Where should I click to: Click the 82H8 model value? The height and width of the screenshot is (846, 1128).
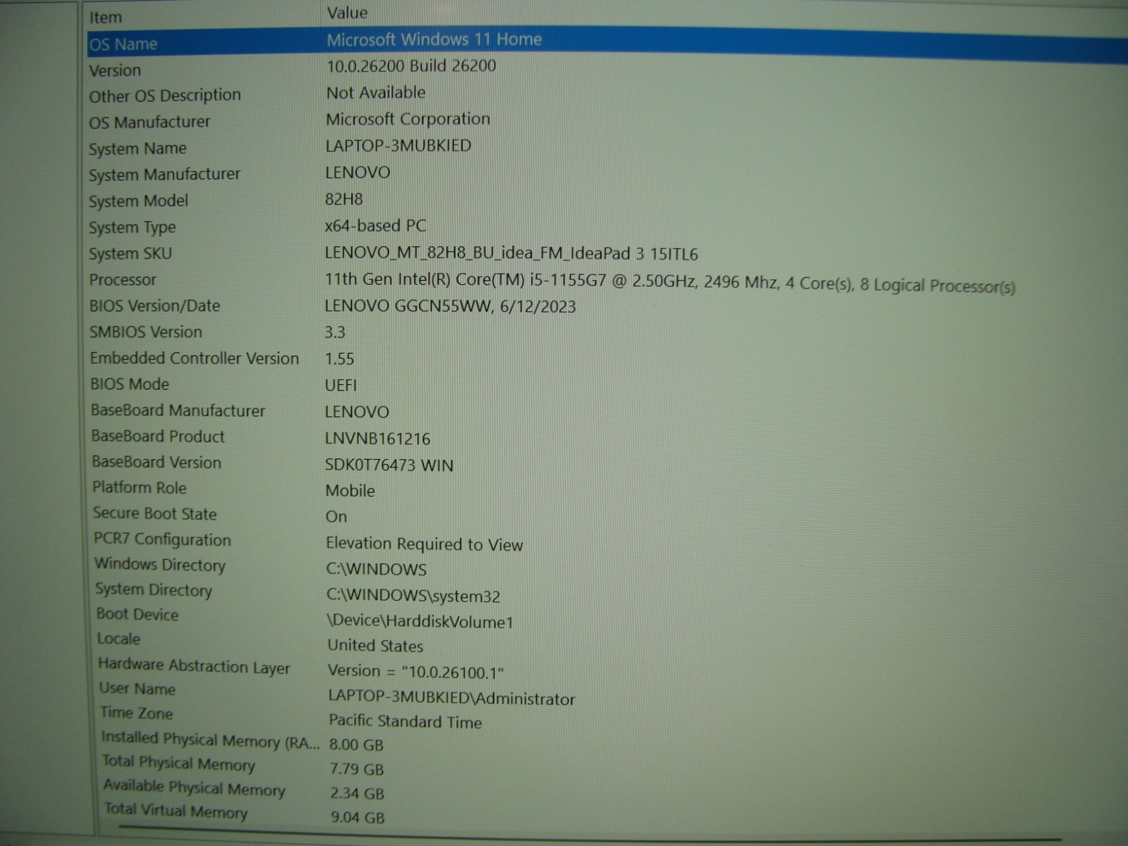(343, 200)
